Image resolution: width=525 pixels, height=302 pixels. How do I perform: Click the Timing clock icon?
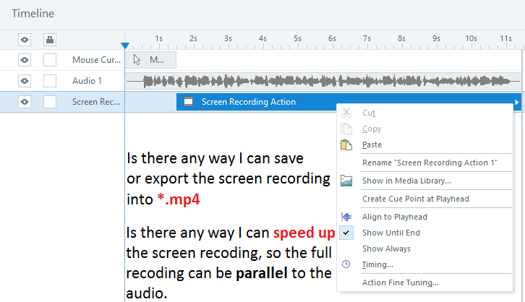[346, 264]
